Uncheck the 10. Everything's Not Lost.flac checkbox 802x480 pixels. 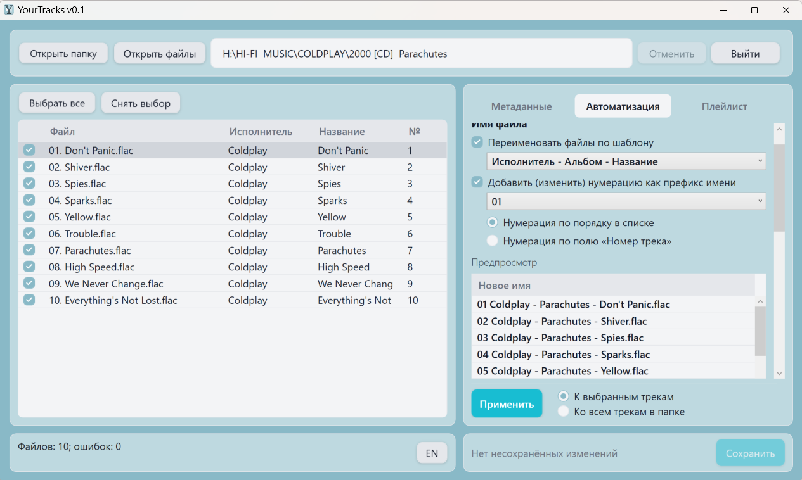pyautogui.click(x=29, y=300)
